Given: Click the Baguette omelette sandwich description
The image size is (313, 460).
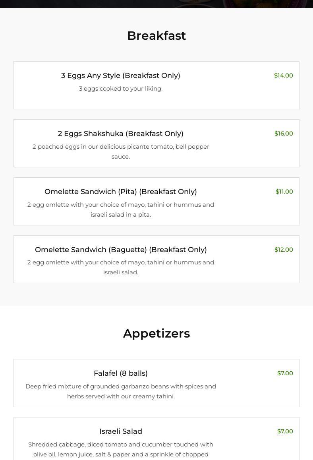Looking at the screenshot, I should [x=121, y=267].
